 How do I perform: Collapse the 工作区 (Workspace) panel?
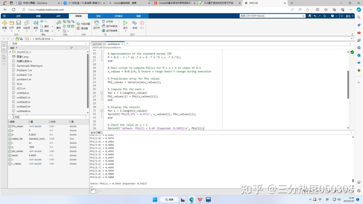[10, 117]
